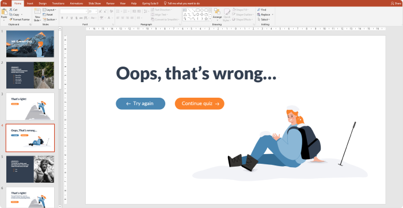Justify paragraph text

(x=132, y=18)
